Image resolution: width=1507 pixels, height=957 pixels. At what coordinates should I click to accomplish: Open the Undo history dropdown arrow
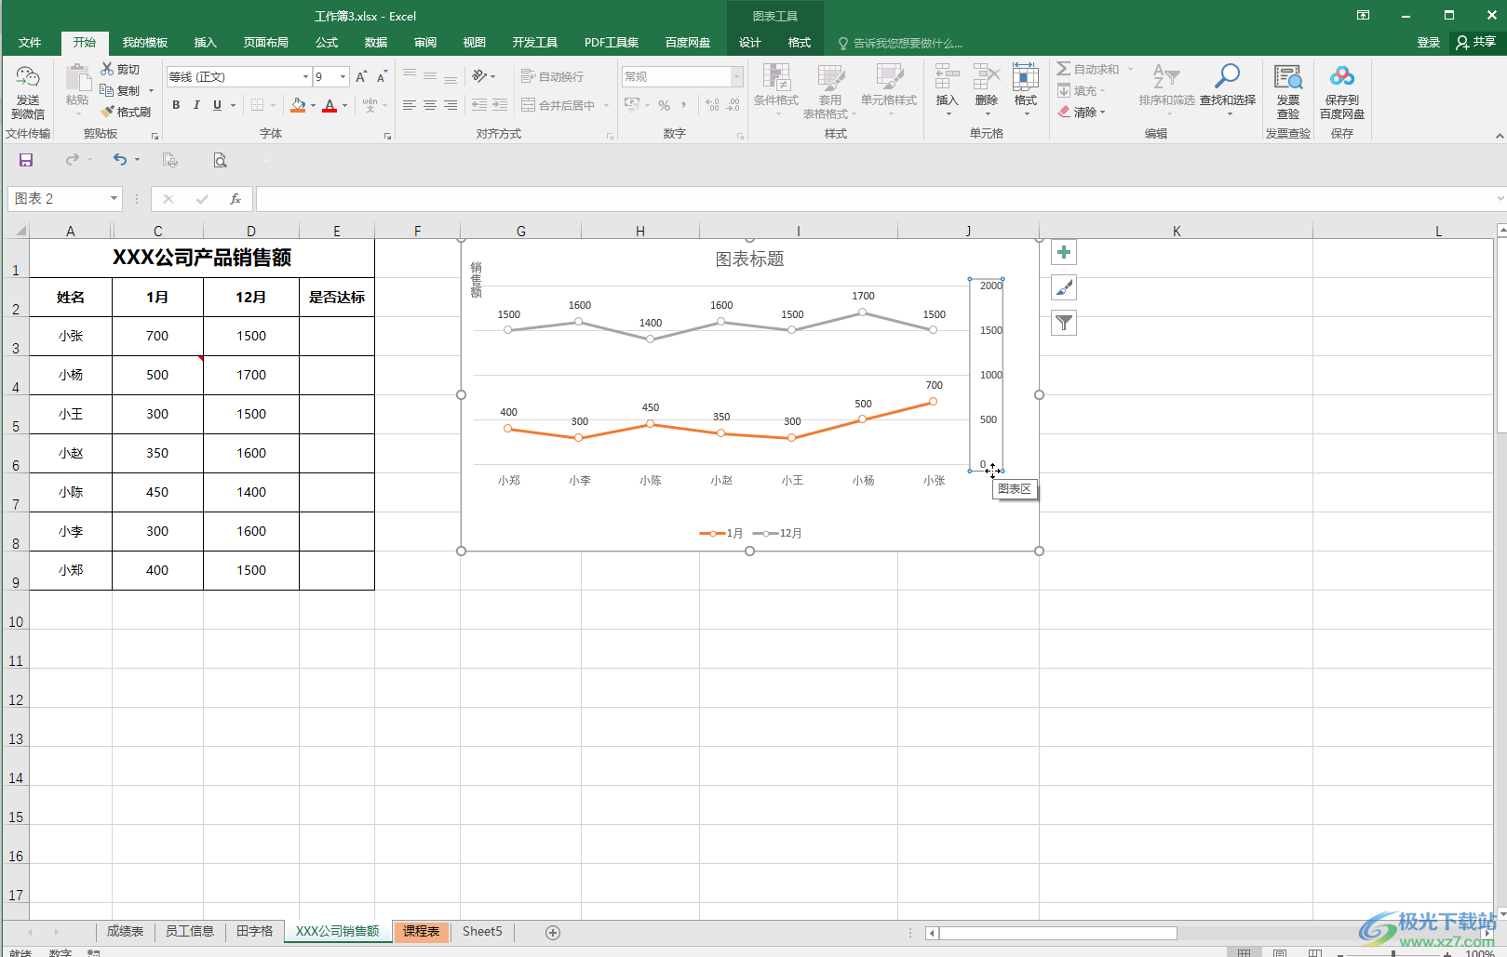(x=137, y=160)
